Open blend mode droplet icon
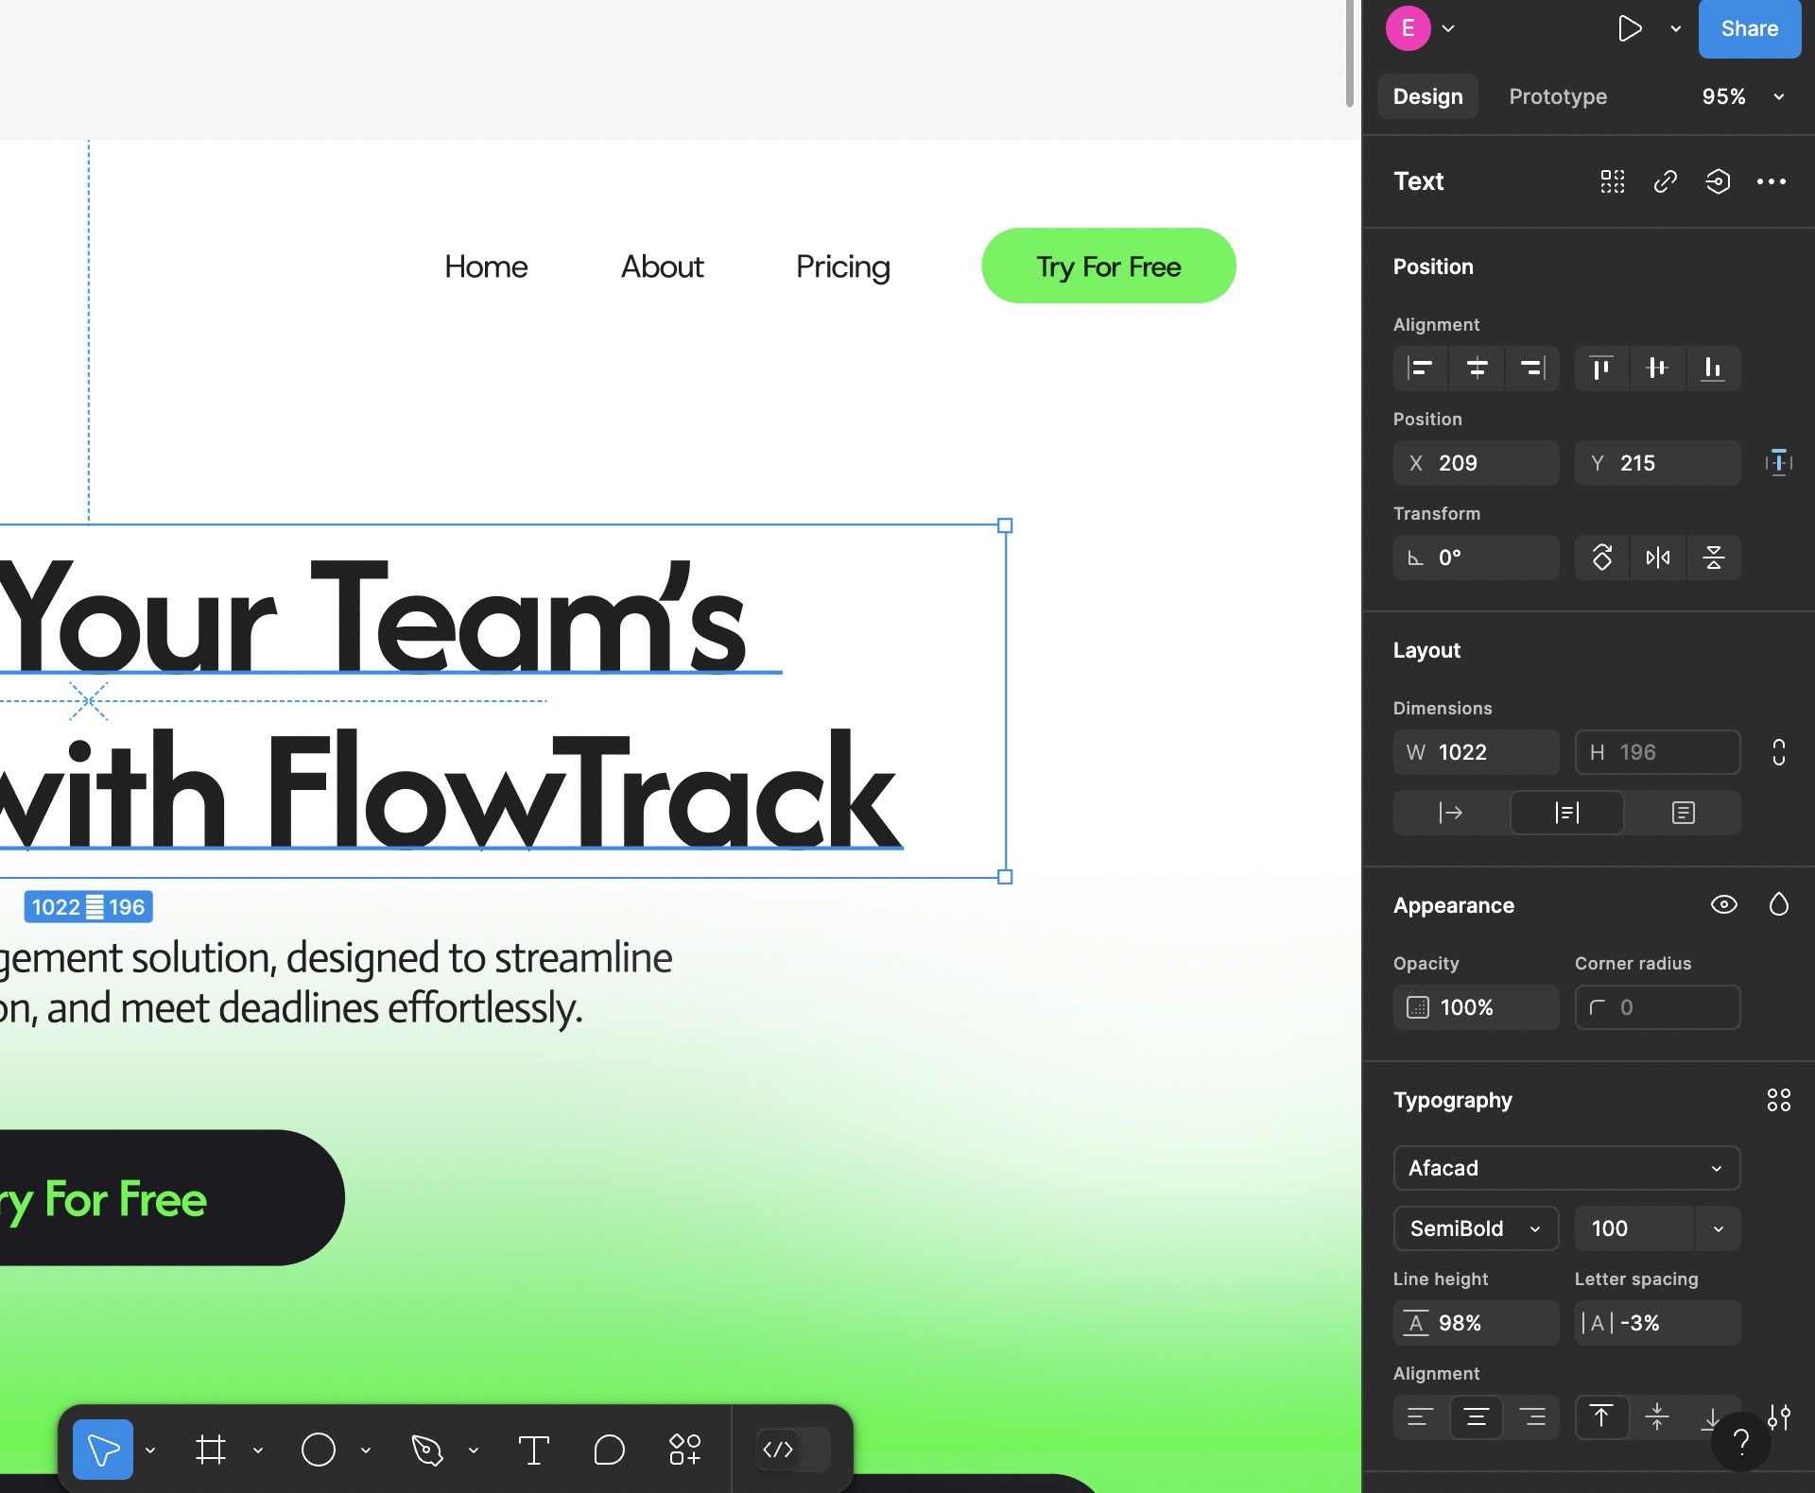 point(1778,905)
